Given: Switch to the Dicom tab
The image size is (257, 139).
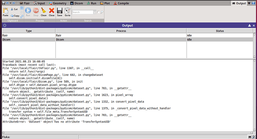Looking at the screenshot, I should 77,3.
